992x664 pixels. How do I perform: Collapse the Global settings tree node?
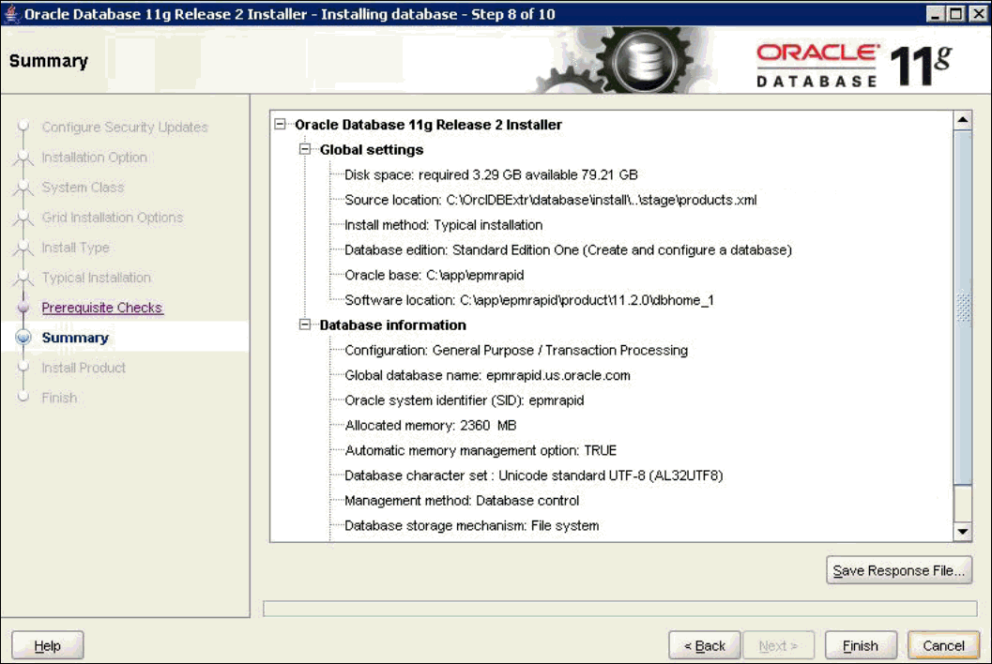[x=305, y=149]
